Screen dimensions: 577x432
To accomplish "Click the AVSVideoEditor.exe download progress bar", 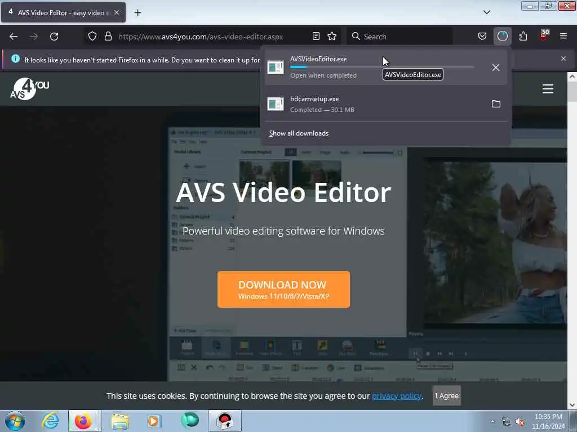I will pos(381,67).
